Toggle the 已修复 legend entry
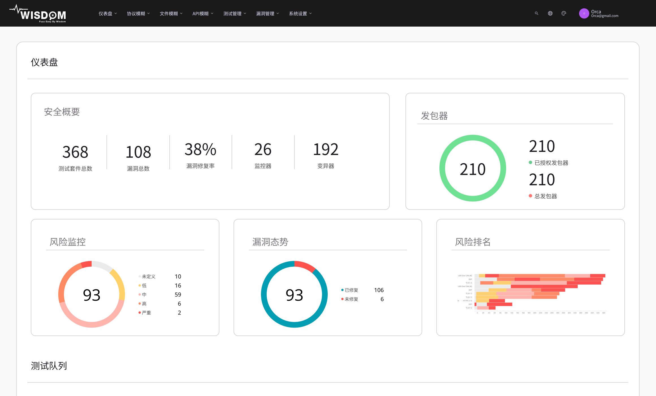 tap(351, 290)
